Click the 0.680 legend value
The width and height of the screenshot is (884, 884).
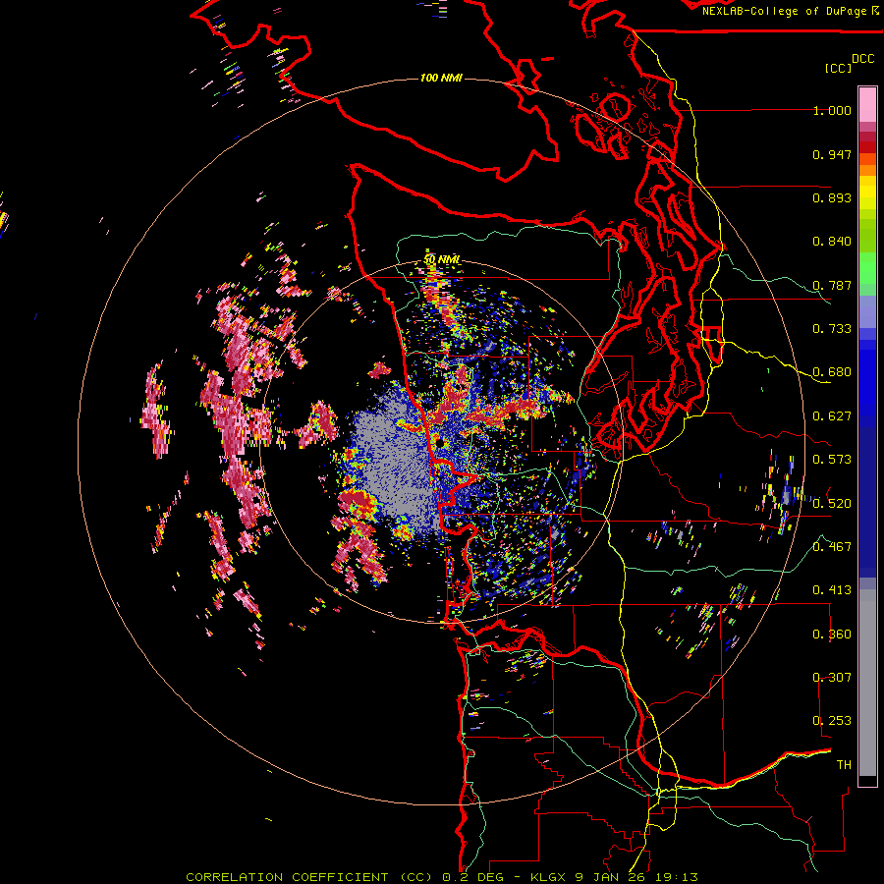click(832, 372)
